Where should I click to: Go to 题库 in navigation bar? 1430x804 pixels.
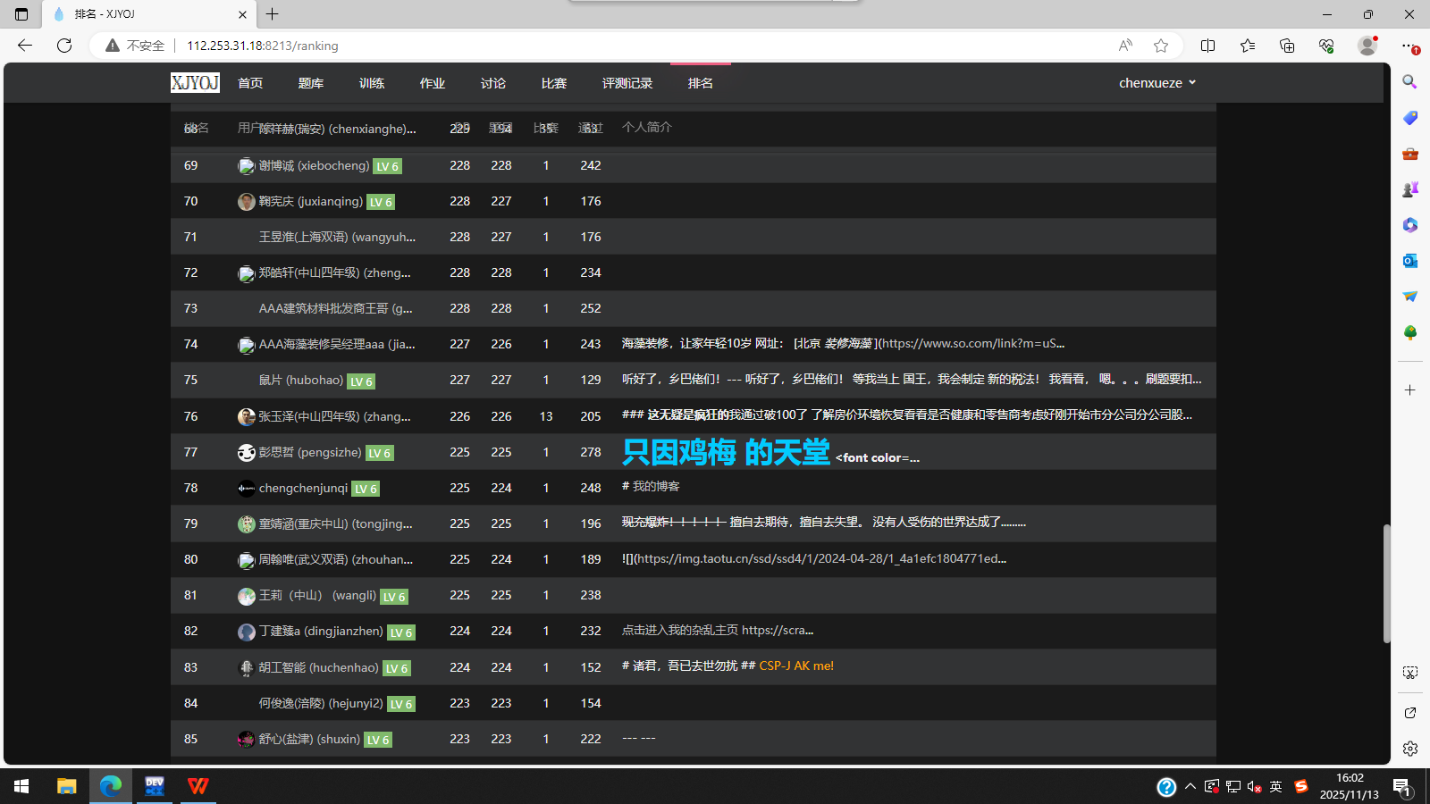tap(310, 83)
